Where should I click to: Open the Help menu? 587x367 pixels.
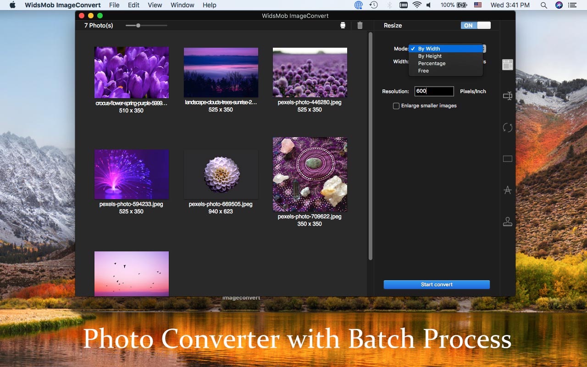coord(210,5)
